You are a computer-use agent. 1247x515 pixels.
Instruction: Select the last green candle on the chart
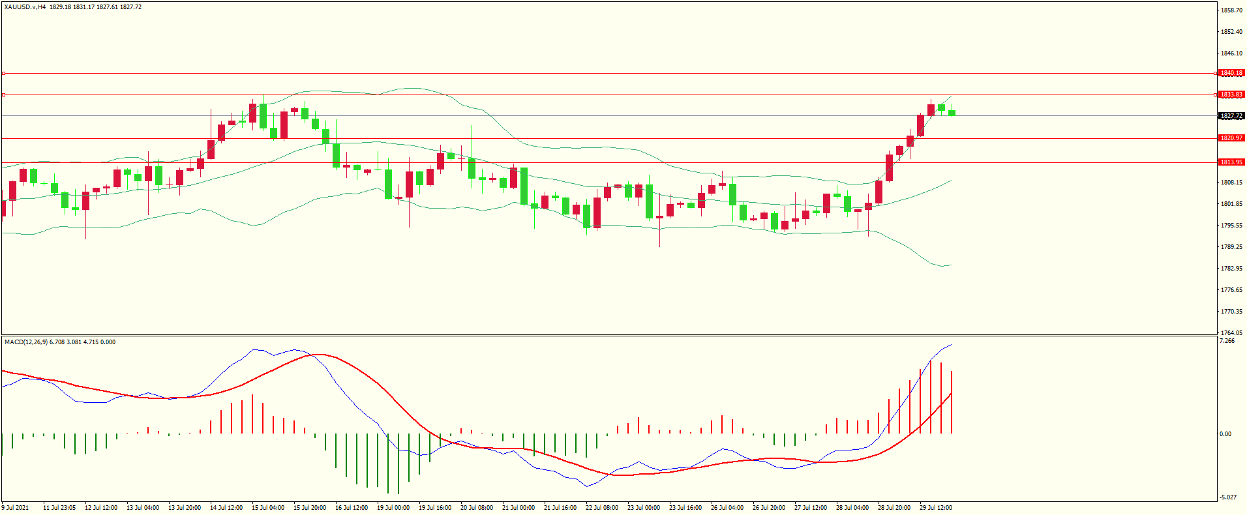point(952,113)
